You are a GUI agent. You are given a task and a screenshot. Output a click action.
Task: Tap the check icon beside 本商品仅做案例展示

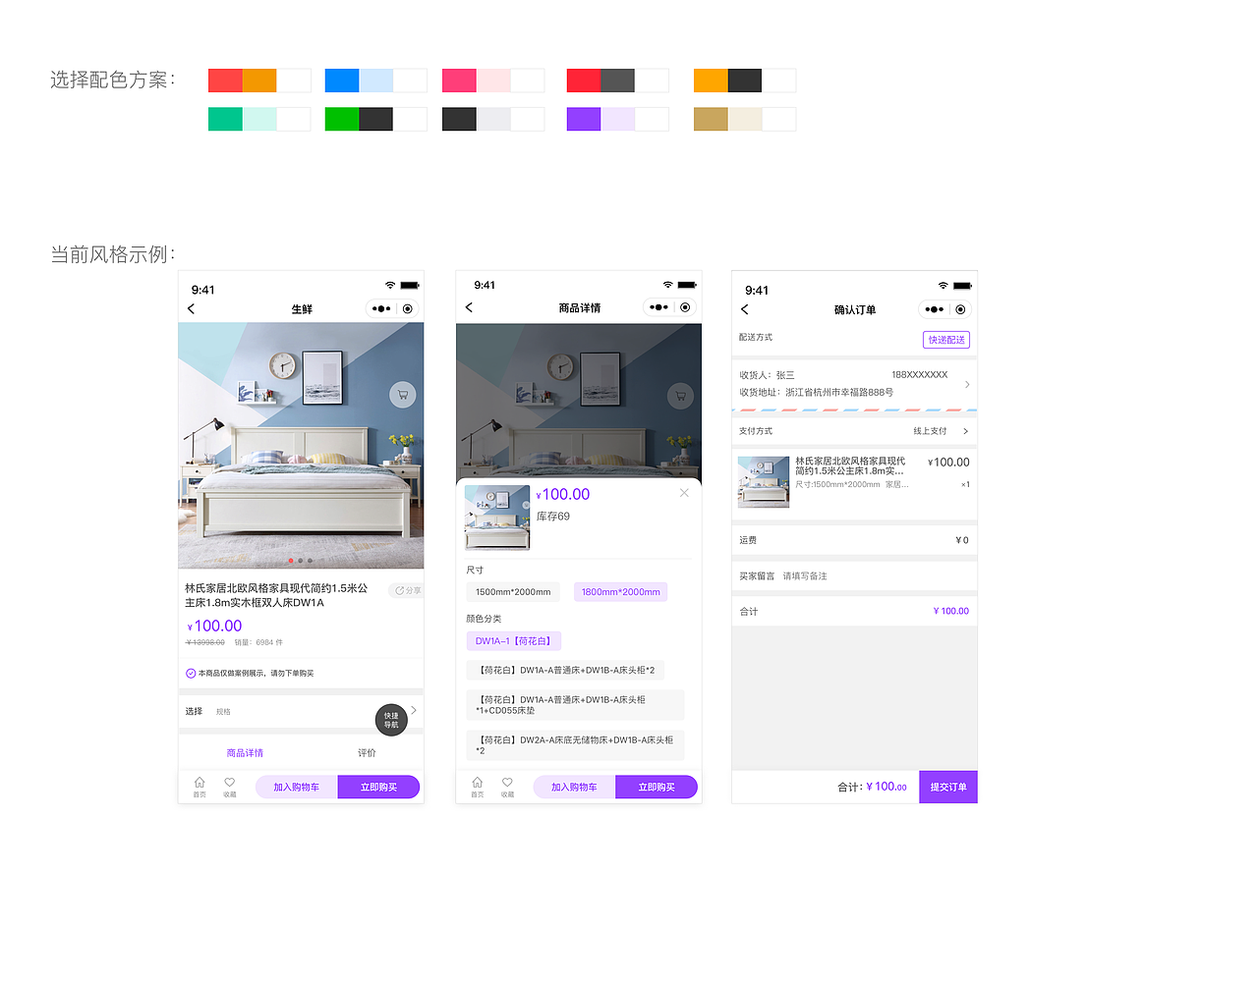191,673
